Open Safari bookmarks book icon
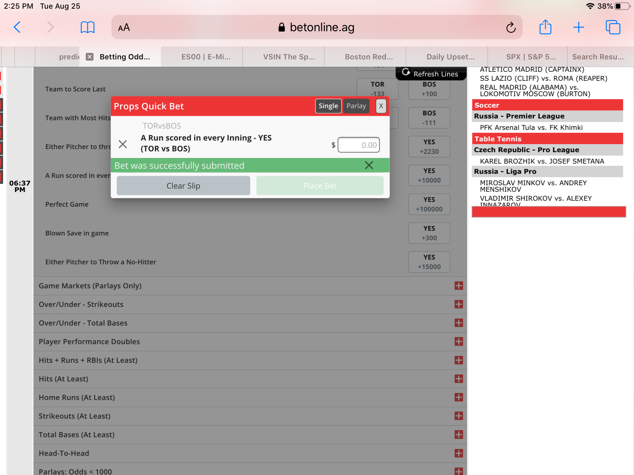 tap(87, 27)
